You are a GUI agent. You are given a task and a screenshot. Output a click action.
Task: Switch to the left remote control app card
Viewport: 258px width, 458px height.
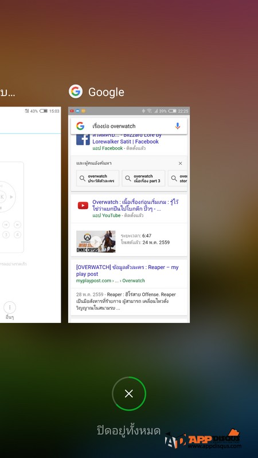30,215
